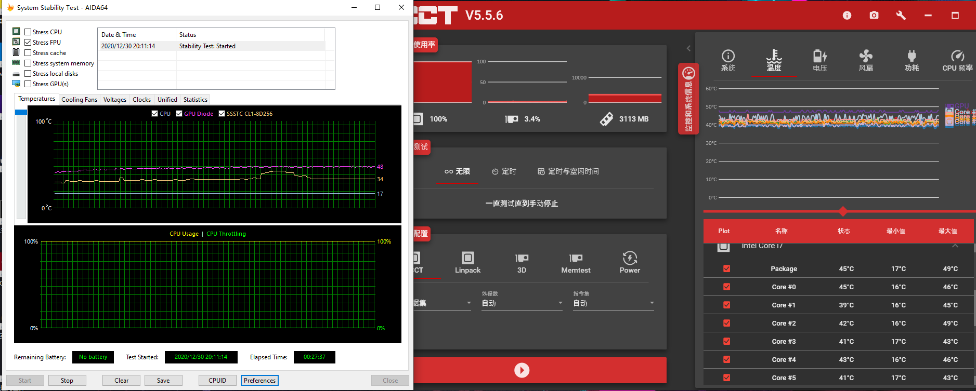The image size is (976, 391).
Task: Click the Stop button in AIDA64
Action: [67, 380]
